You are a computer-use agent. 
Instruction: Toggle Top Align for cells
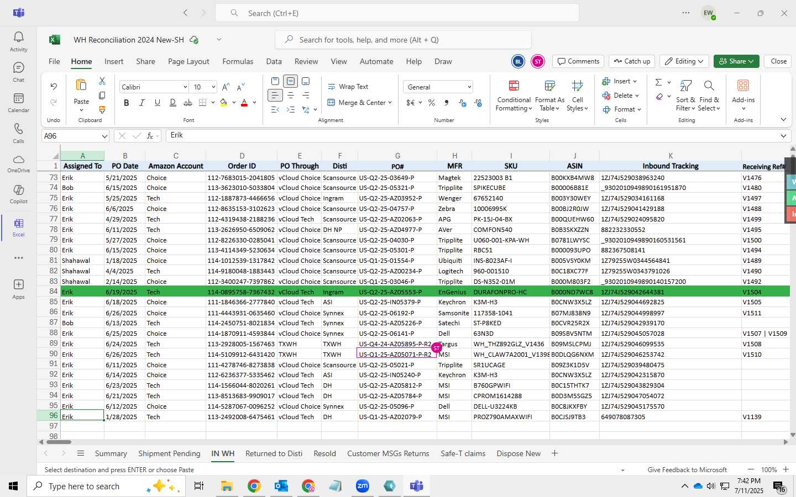(x=275, y=81)
